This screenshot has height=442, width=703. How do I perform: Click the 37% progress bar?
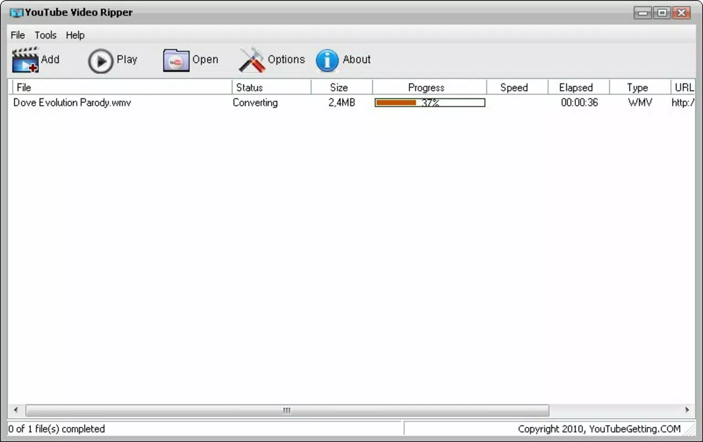[x=430, y=103]
